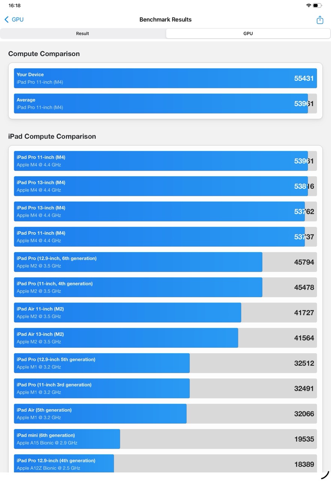Tap the battery status icon
The image size is (331, 481).
(317, 6)
